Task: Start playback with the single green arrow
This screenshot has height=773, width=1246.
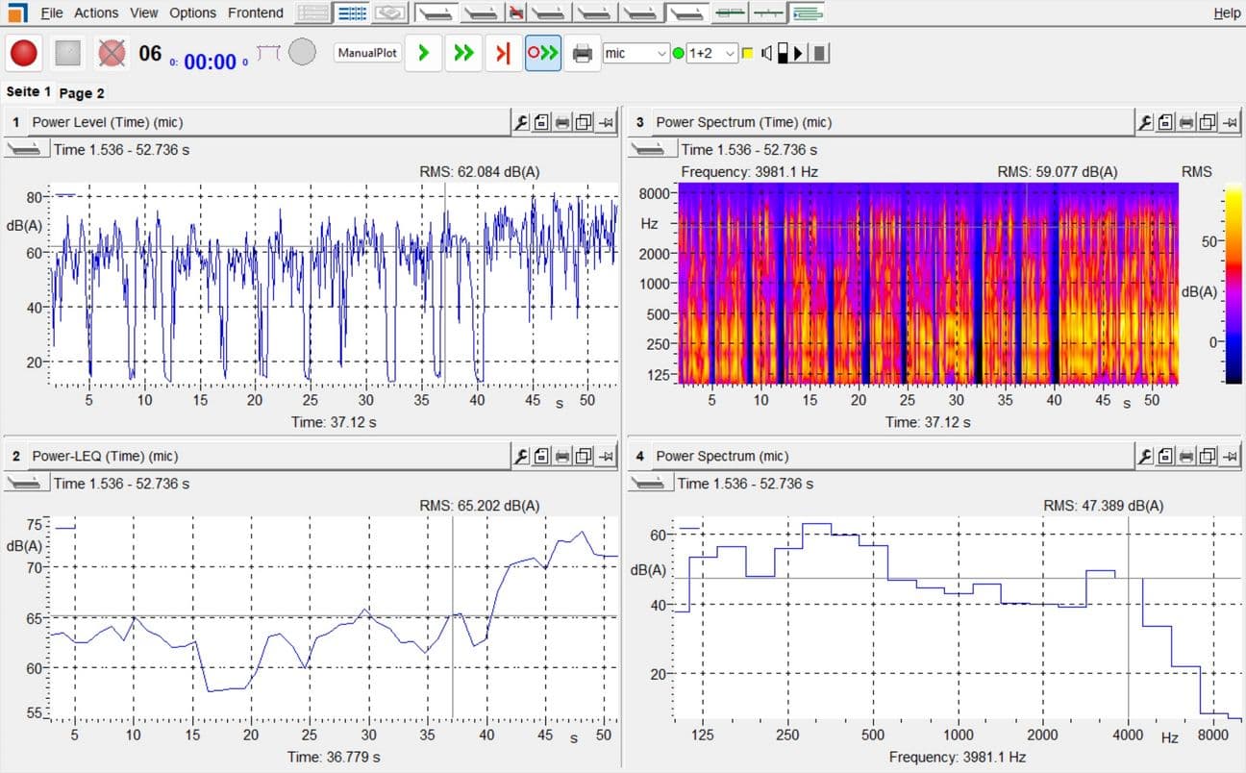Action: [x=423, y=53]
